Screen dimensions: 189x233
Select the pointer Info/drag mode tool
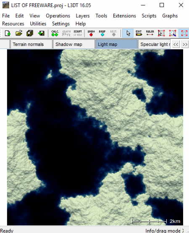tap(128, 33)
